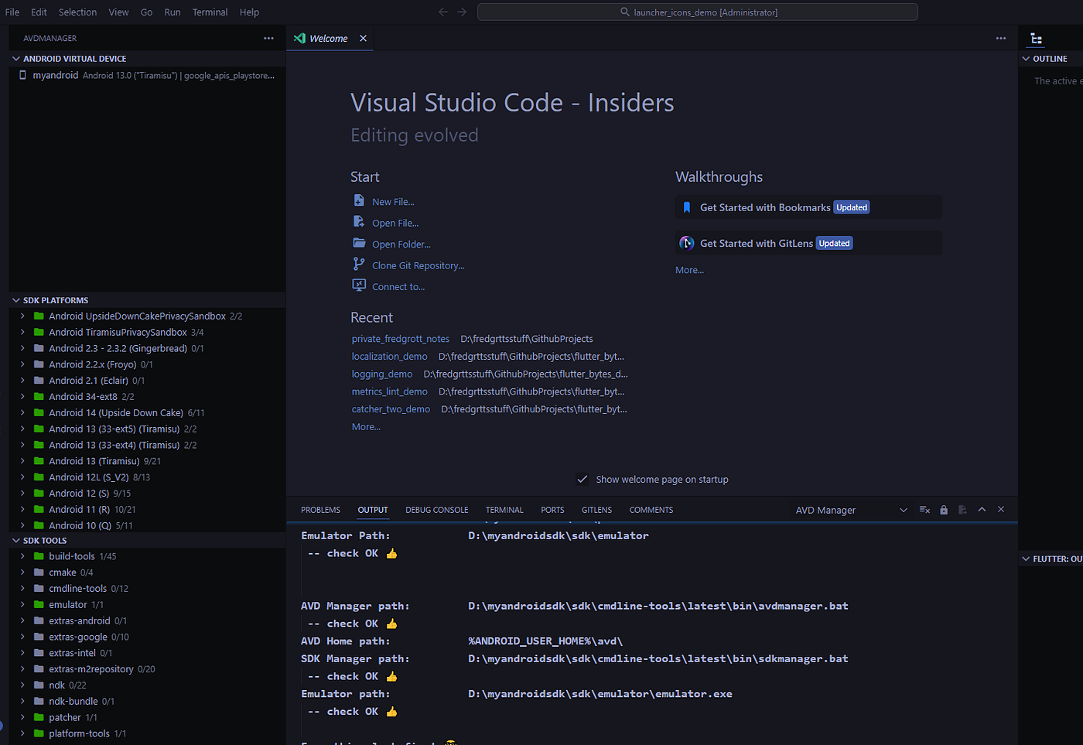Click the outline view icon in right sidebar

pos(1037,39)
